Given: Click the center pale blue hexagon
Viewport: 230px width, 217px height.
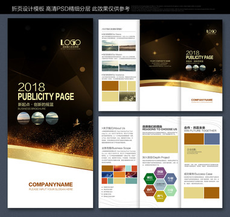Looking at the screenshot, I should click(160, 184).
